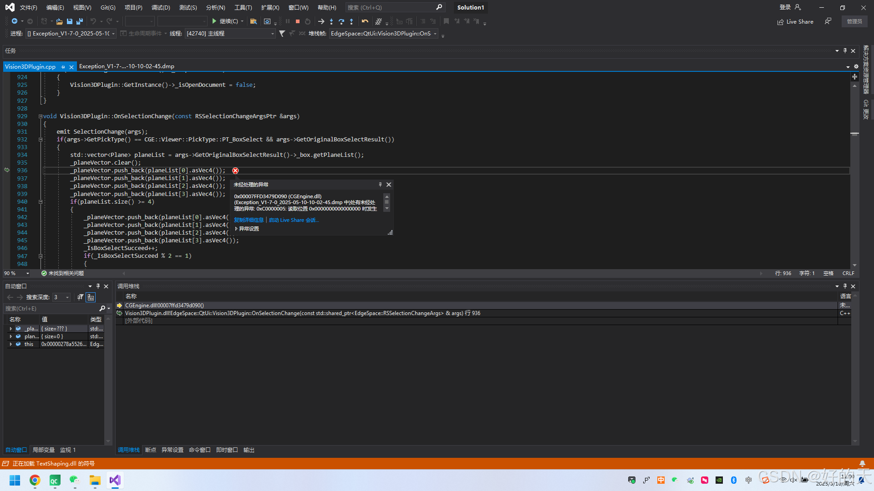Viewport: 874px width, 491px height.
Task: Switch to the Exception .dmp document tab
Action: 127,66
